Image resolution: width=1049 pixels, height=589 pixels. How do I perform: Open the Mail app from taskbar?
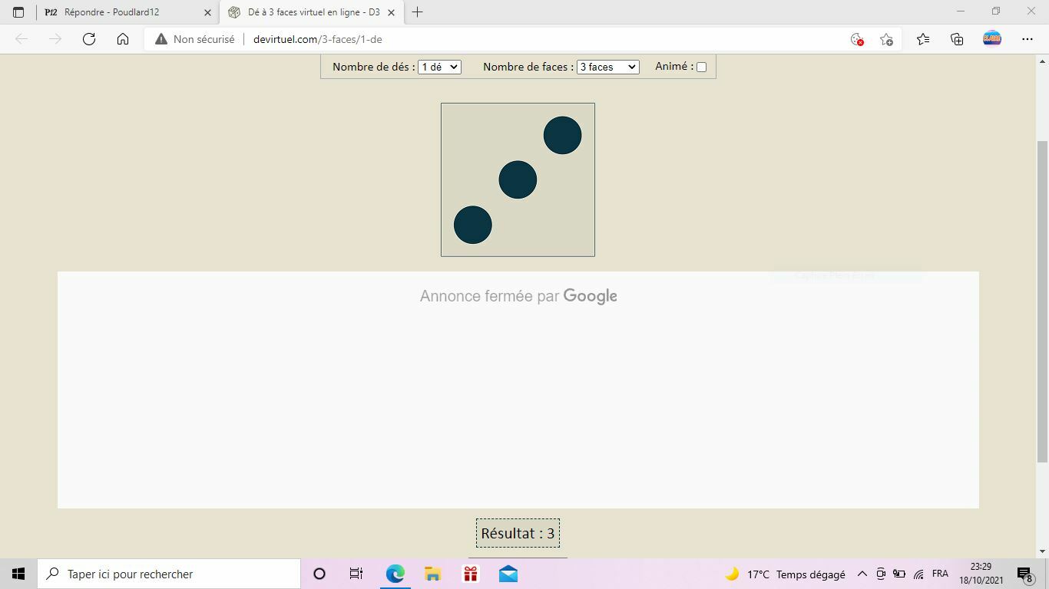tap(508, 574)
